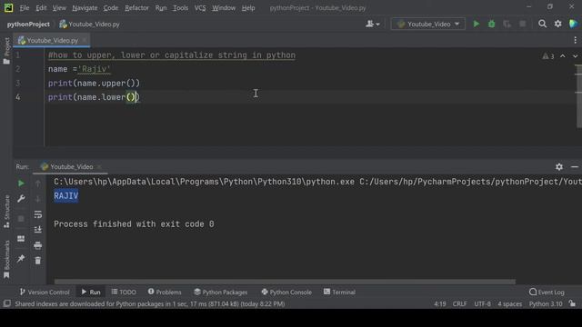
Task: Rerun Youtube_Video in Run panel
Action: point(21,183)
